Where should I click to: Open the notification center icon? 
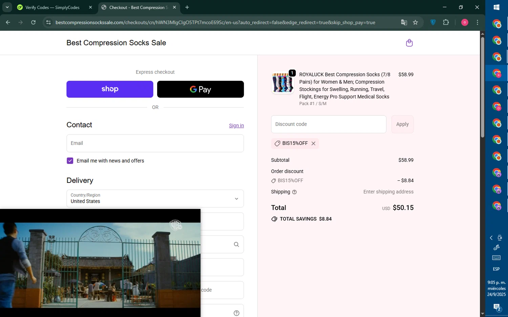[x=497, y=307]
